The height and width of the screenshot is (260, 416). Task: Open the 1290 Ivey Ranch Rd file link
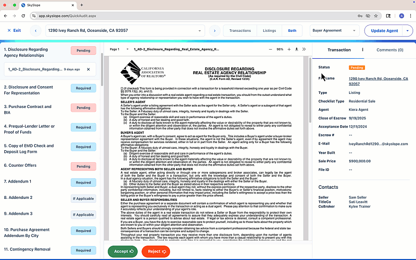(x=378, y=81)
